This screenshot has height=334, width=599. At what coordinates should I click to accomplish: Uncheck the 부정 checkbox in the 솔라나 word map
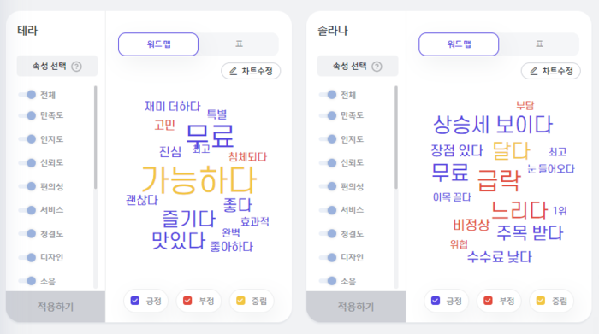(488, 301)
